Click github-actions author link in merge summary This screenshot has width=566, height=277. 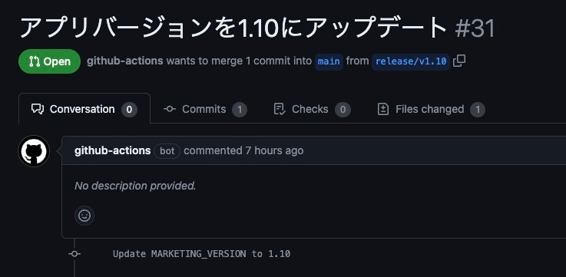point(125,61)
